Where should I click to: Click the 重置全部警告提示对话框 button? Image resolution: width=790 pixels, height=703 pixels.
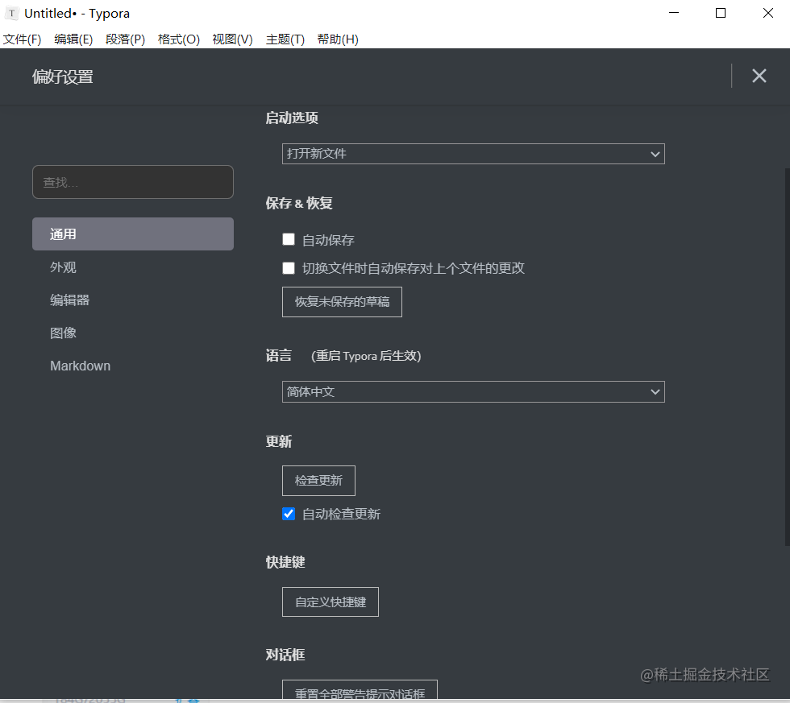coord(360,691)
